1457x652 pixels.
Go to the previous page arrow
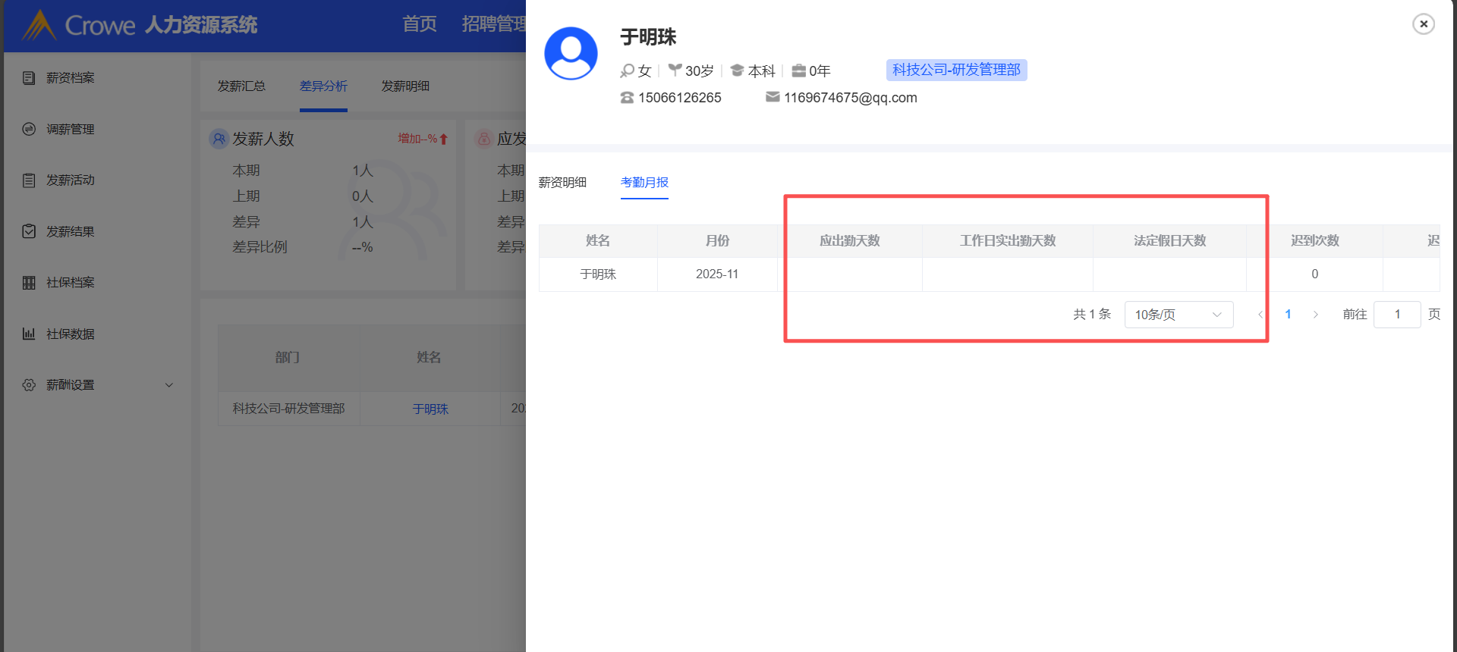[x=1260, y=315]
